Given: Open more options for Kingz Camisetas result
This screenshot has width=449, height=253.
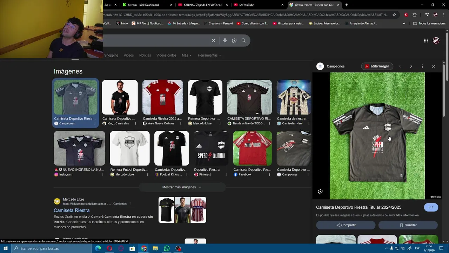Looking at the screenshot, I should coord(135,123).
